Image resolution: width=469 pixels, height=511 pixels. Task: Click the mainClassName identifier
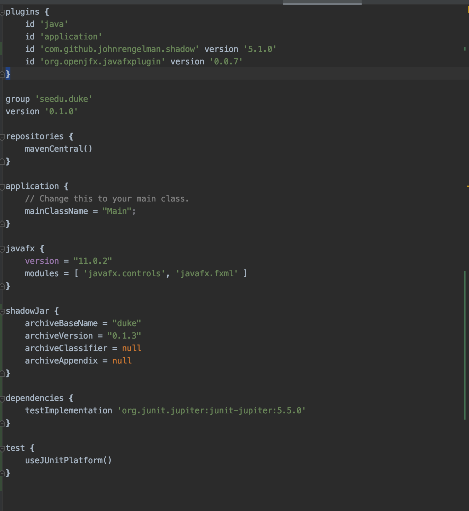pyautogui.click(x=56, y=211)
